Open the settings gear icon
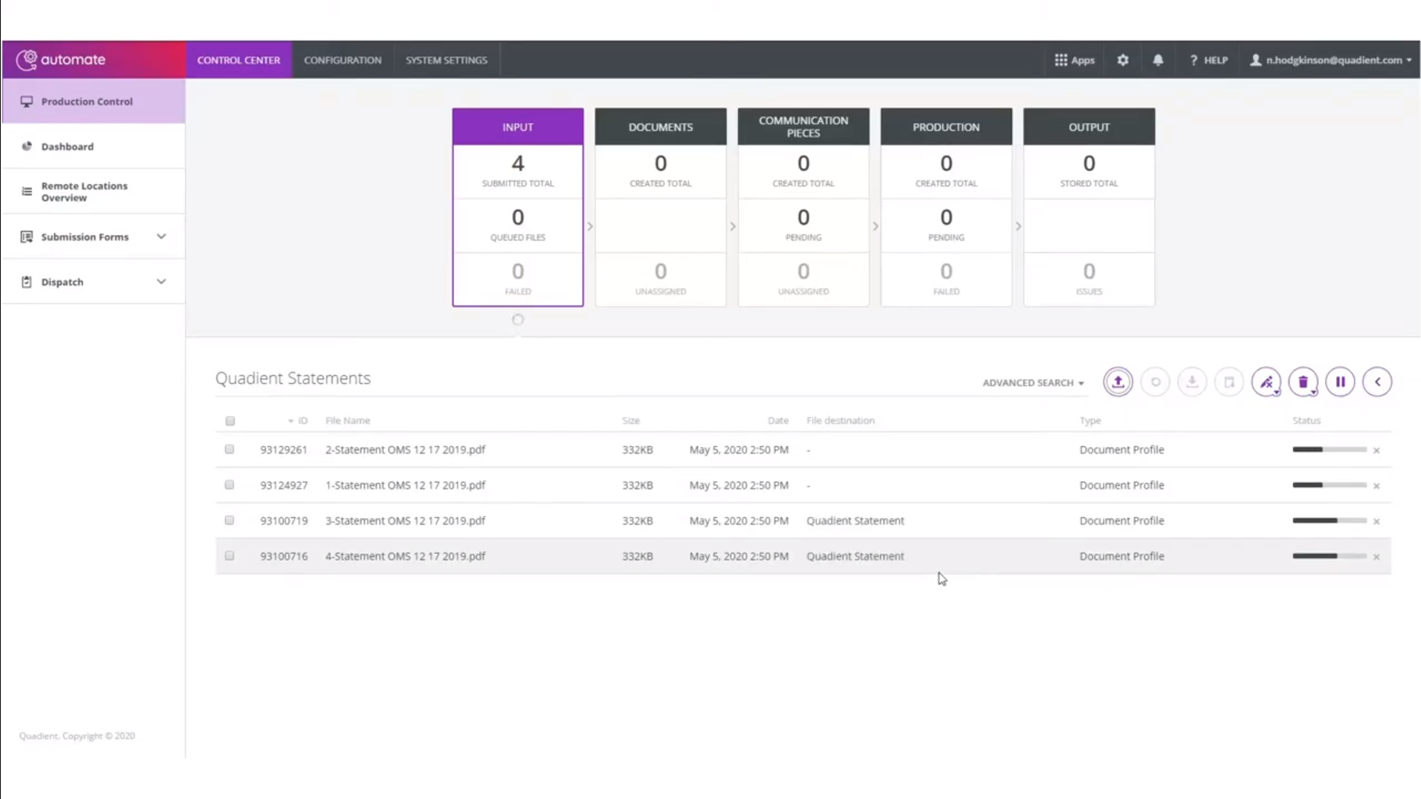The image size is (1421, 799). click(x=1123, y=60)
